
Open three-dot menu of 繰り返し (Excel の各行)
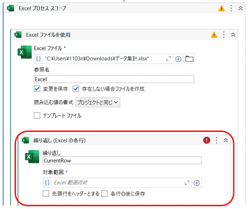coord(216,140)
